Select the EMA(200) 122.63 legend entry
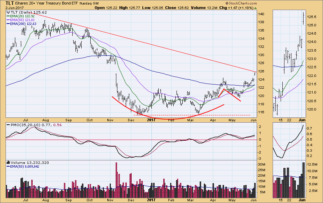The image size is (323, 203). [x=22, y=24]
